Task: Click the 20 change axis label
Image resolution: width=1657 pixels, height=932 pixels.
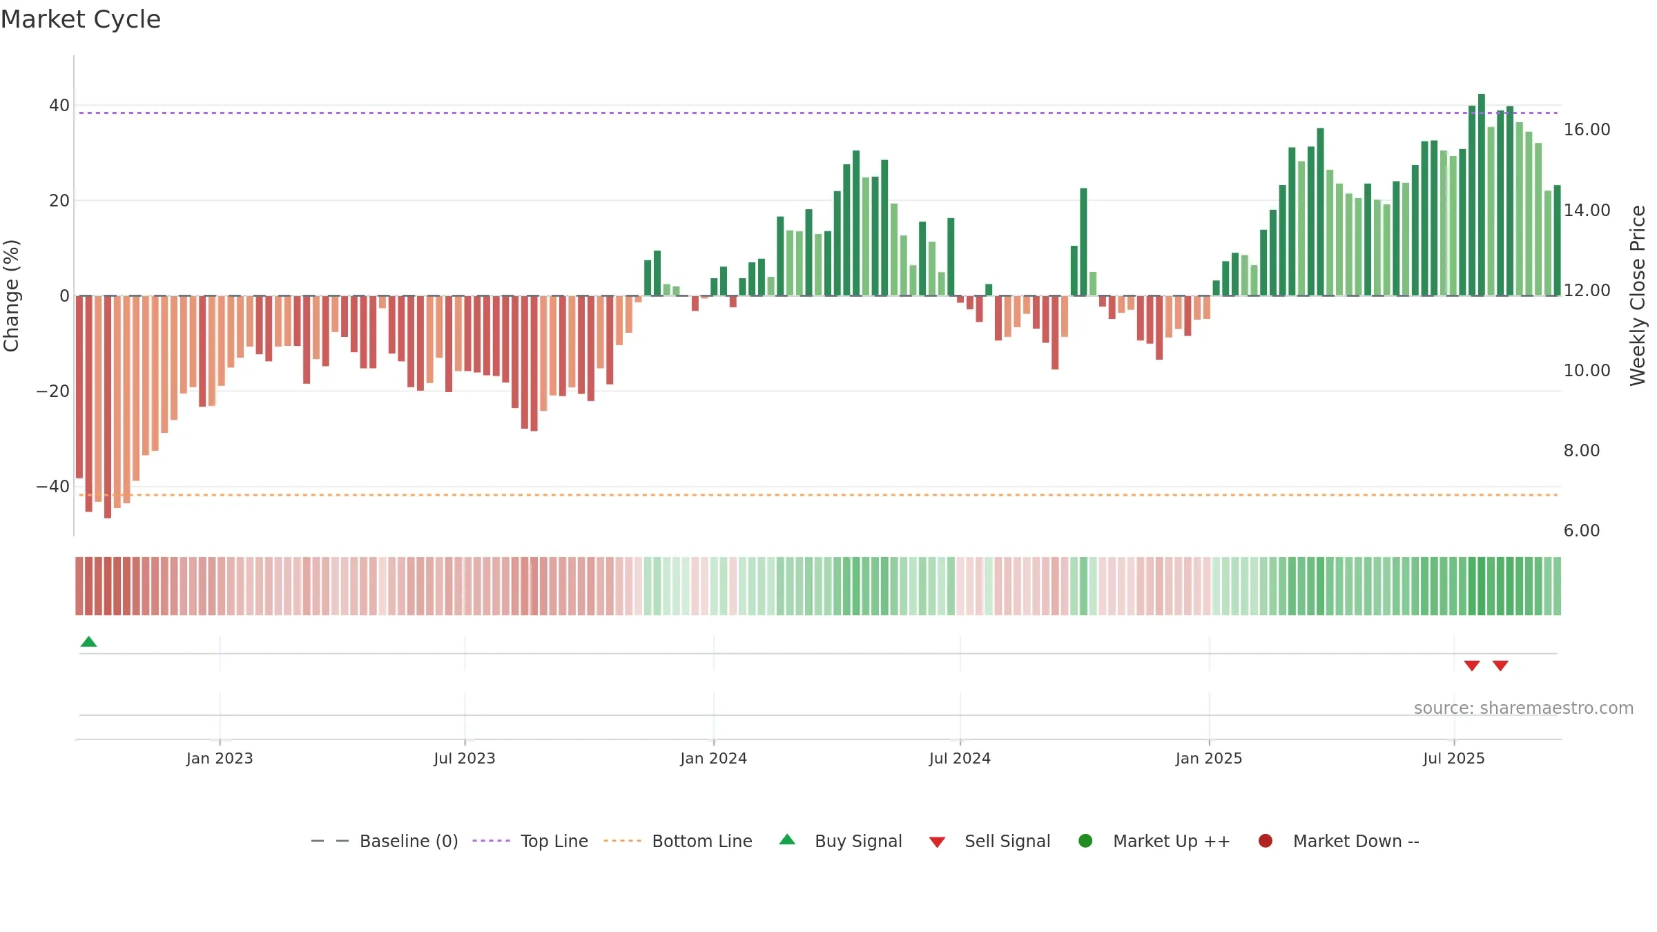Action: pyautogui.click(x=59, y=201)
